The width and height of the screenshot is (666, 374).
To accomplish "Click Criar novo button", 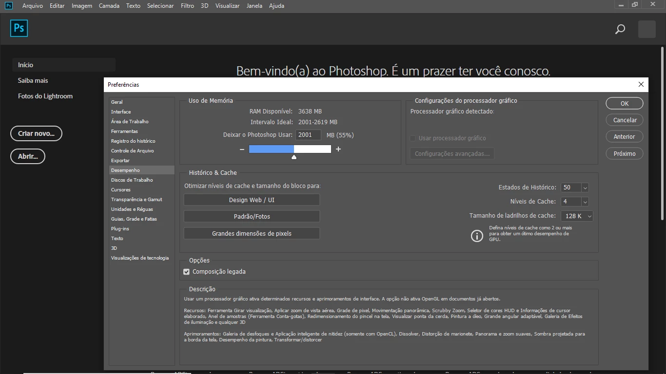I will [x=36, y=133].
